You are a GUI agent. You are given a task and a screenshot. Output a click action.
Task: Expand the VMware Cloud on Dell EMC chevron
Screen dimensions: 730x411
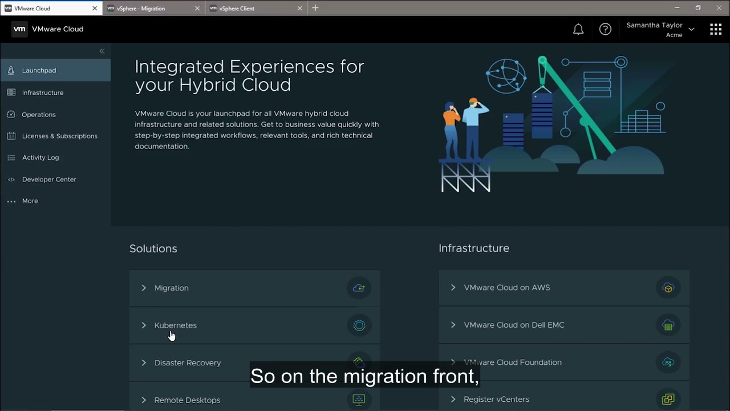453,325
